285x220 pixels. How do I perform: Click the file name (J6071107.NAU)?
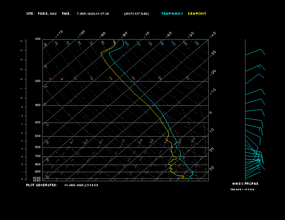point(136,14)
